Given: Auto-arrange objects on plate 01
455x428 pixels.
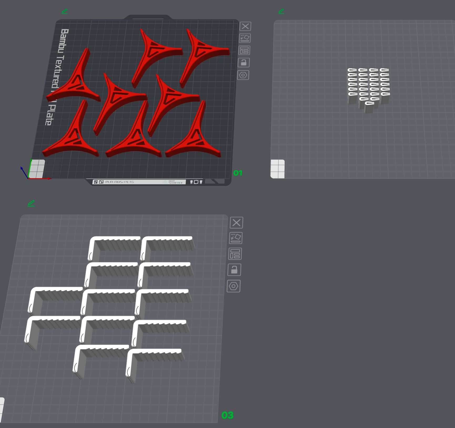Looking at the screenshot, I should coord(244,50).
